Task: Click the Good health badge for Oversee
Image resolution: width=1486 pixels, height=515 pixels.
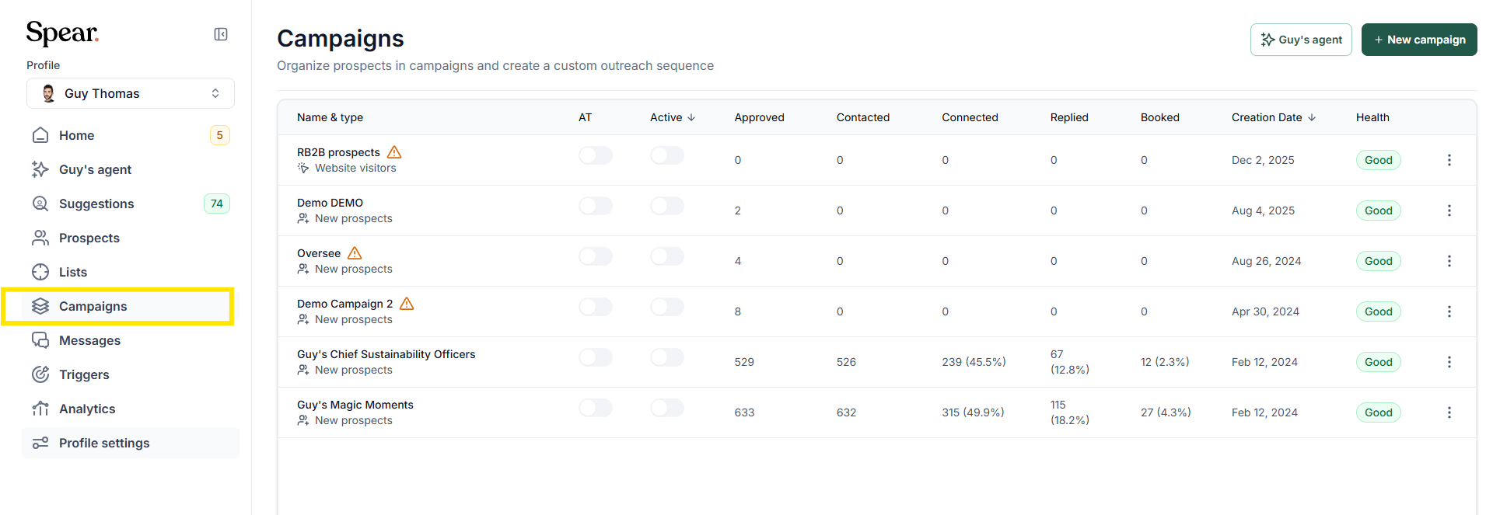Action: pyautogui.click(x=1378, y=261)
